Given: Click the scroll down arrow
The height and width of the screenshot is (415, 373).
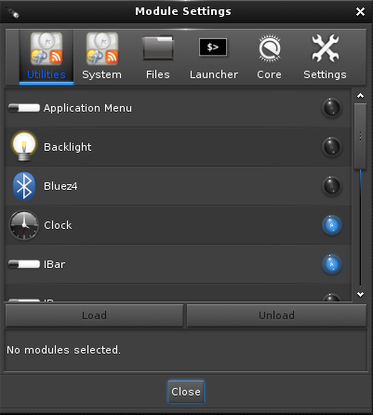Looking at the screenshot, I should [x=360, y=294].
